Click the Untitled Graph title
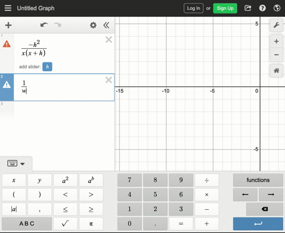Viewport: 285px width, 233px height. tap(36, 8)
